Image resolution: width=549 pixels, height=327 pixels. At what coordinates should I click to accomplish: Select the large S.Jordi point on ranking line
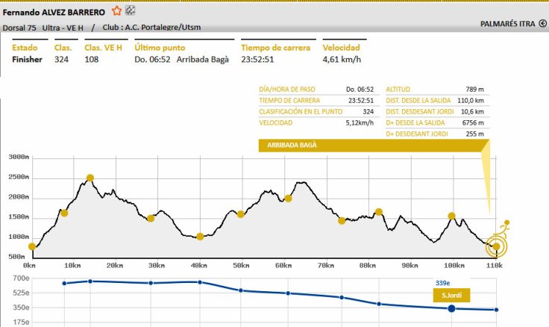[451, 308]
